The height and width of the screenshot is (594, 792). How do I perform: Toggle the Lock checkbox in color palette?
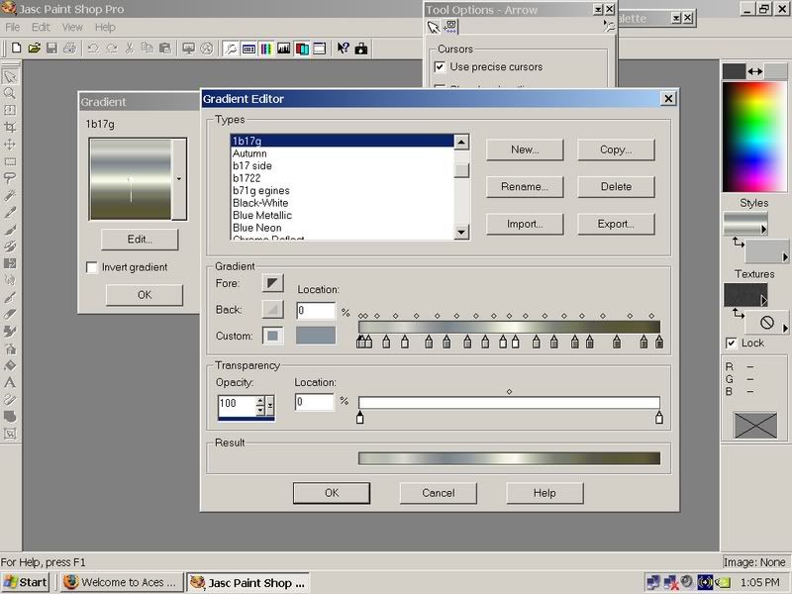(731, 343)
